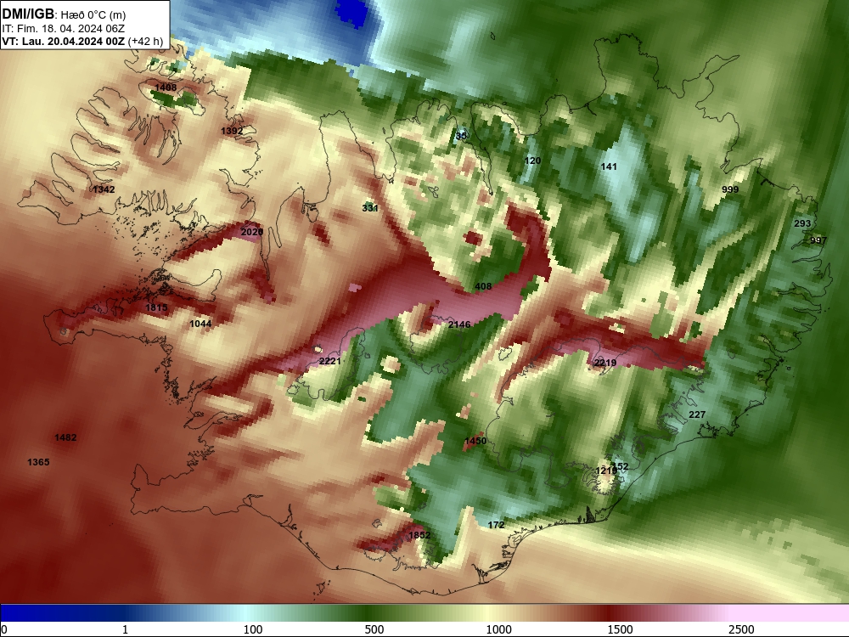Viewport: 849px width, 637px height.
Task: Click the map value 2221
Action: pos(330,361)
